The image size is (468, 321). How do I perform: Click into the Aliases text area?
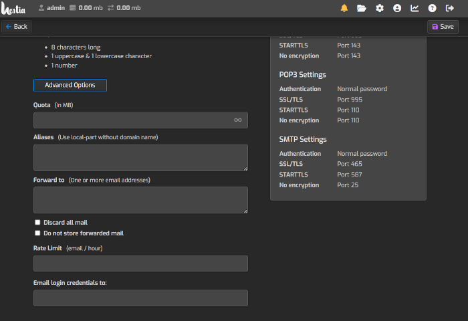click(x=140, y=158)
